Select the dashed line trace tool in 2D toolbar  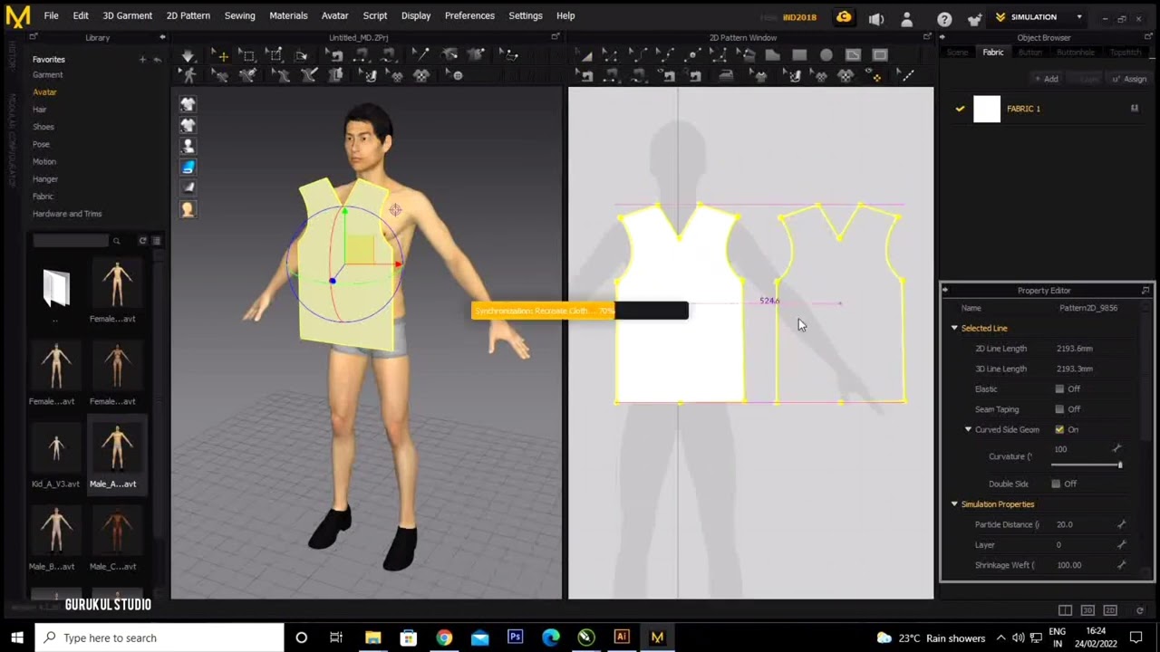point(906,76)
